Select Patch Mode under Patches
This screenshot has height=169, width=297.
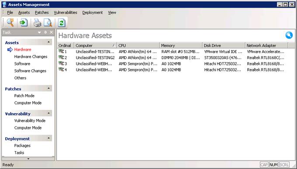pos(24,95)
